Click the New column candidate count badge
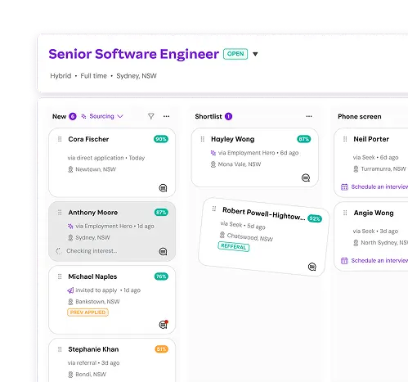408x382 pixels. click(x=73, y=116)
